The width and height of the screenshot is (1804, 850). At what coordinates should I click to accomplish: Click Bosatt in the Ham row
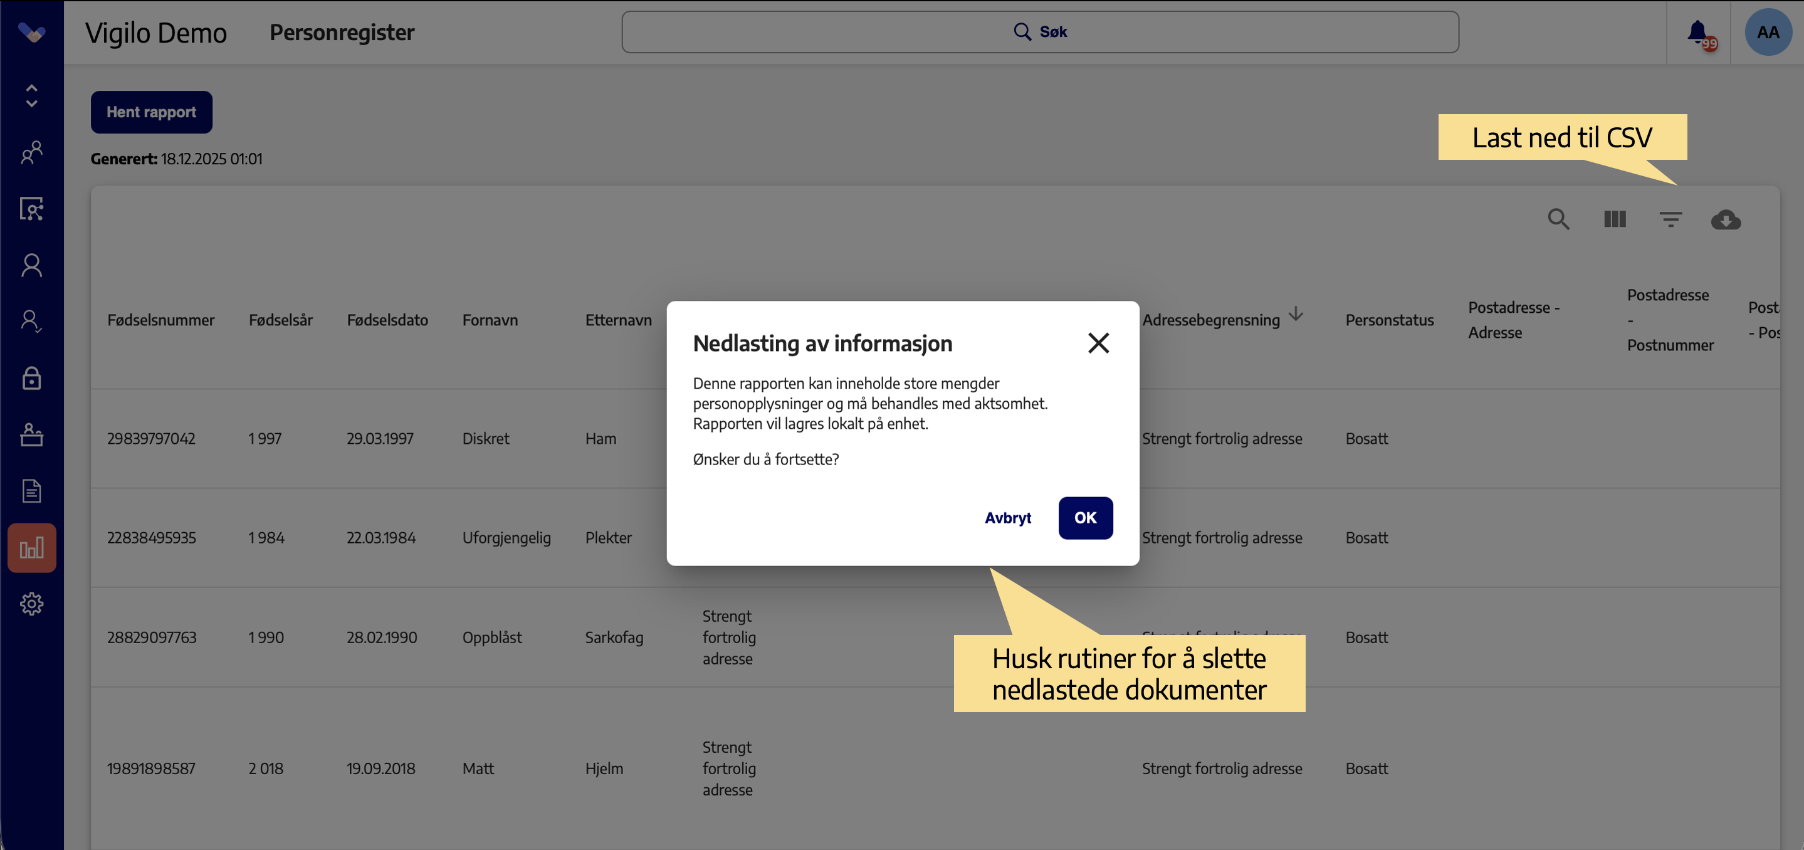coord(1366,439)
